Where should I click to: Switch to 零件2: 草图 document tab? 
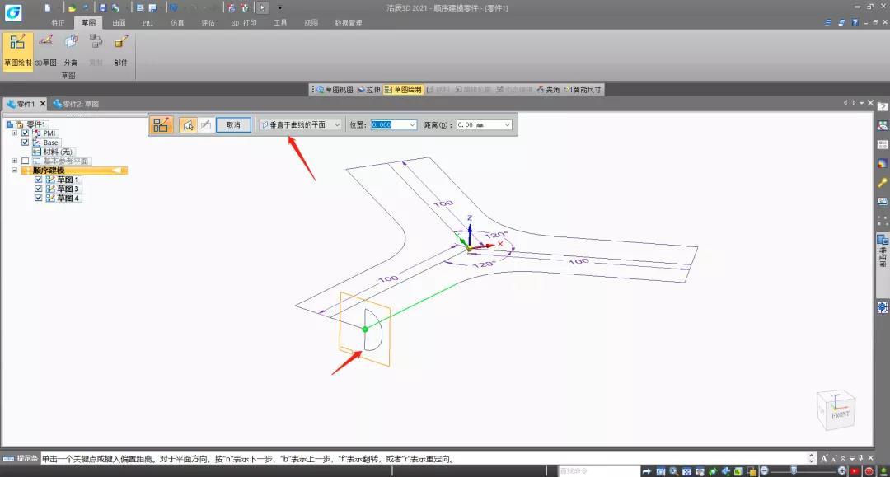pos(76,105)
